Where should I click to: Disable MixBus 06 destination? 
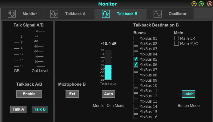click(136, 64)
